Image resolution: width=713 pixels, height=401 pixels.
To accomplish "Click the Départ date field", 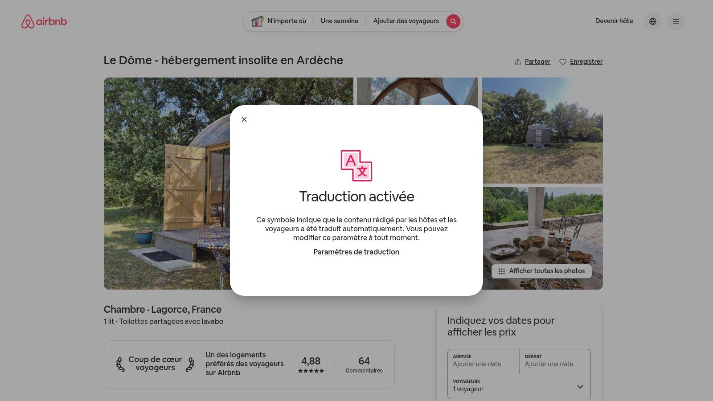I will point(555,361).
